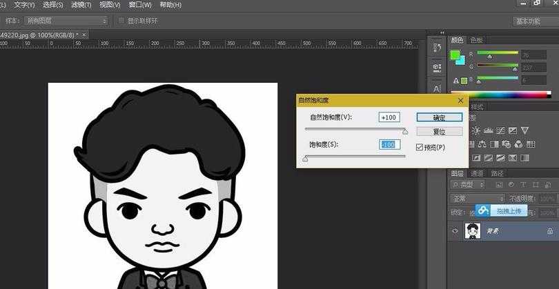Image resolution: width=559 pixels, height=289 pixels.
Task: Click the 饱和度(S) value input field
Action: point(389,144)
